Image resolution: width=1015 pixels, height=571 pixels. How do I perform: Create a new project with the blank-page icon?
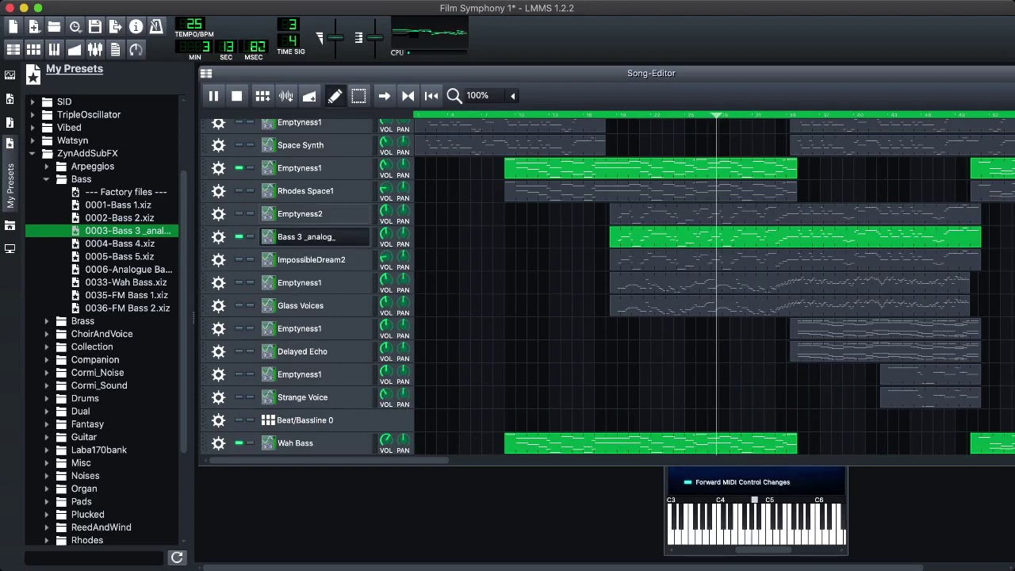pyautogui.click(x=13, y=27)
